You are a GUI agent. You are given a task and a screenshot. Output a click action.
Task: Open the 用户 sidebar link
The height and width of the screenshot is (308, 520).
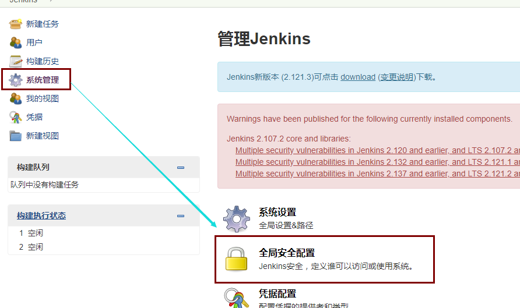coord(34,43)
